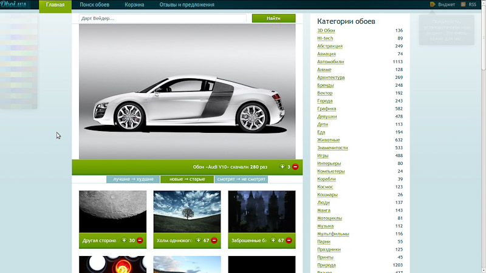Click the Найти search button
The height and width of the screenshot is (273, 486).
[273, 18]
